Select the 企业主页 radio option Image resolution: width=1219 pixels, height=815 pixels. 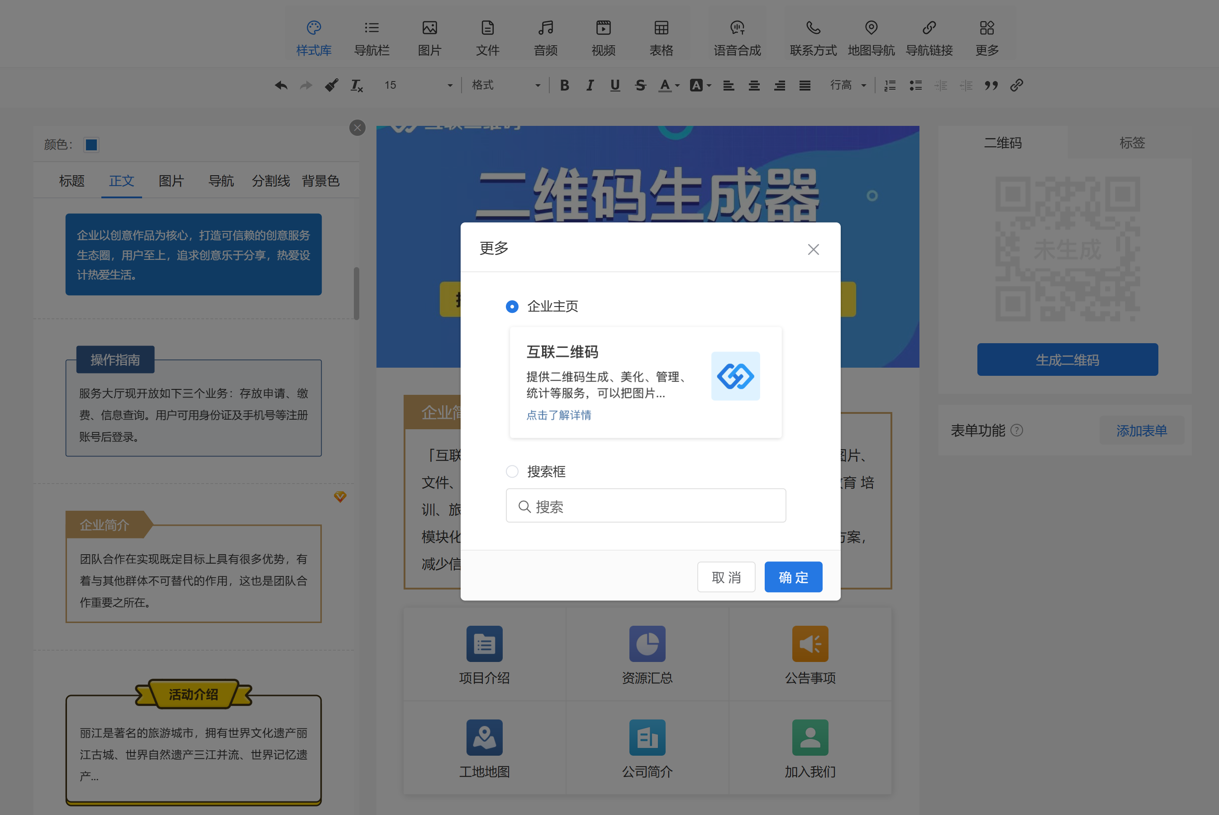click(512, 307)
